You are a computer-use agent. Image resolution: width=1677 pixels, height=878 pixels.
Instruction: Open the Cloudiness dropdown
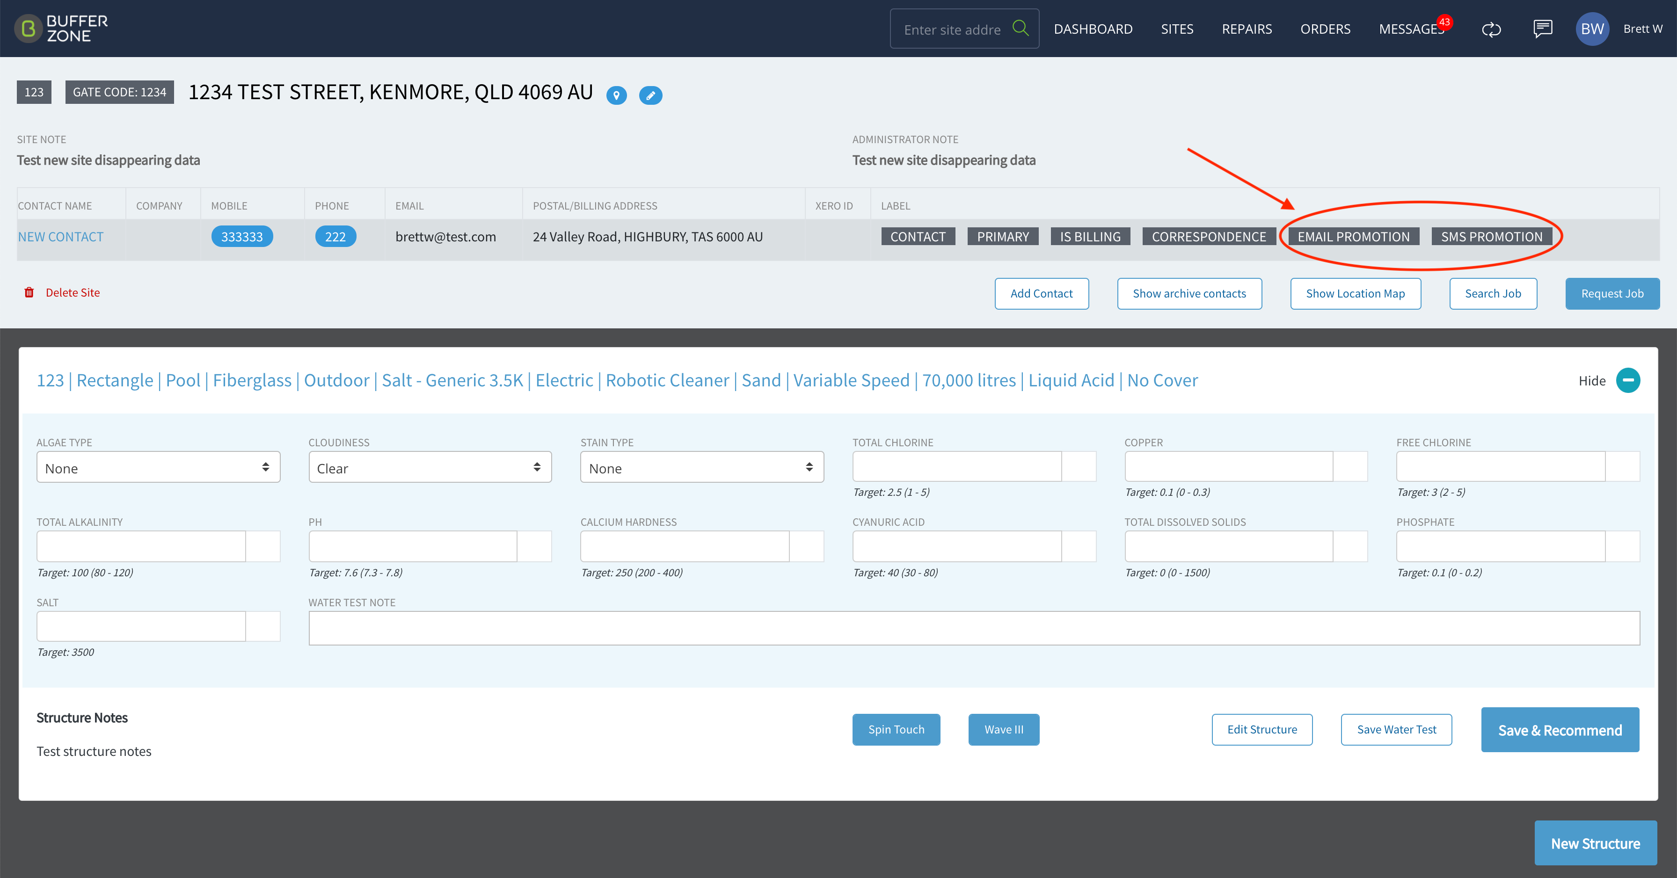[x=430, y=467]
